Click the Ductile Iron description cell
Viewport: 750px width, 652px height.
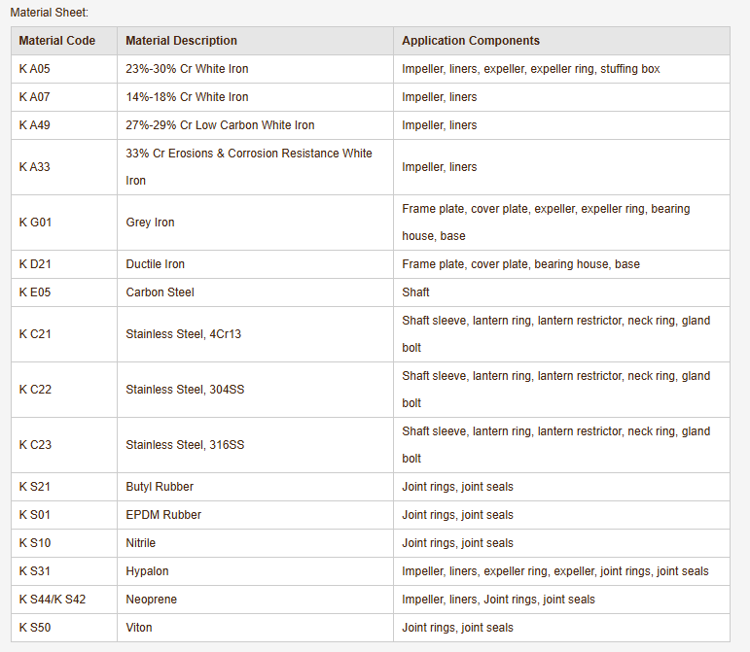[155, 264]
